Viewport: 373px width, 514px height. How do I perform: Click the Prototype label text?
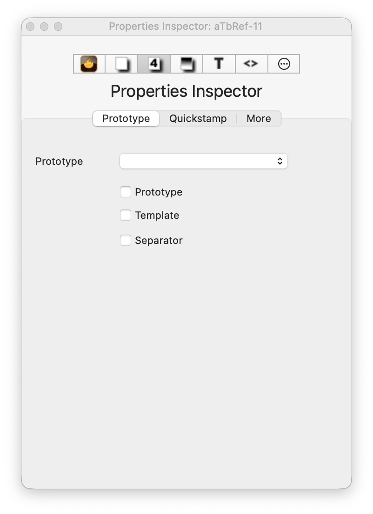coord(59,161)
